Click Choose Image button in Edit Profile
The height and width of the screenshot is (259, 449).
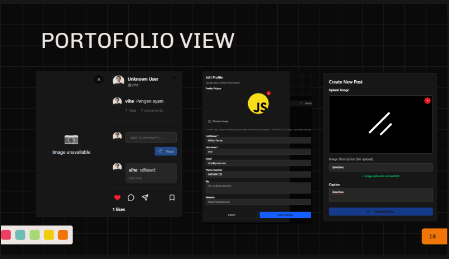tap(218, 121)
